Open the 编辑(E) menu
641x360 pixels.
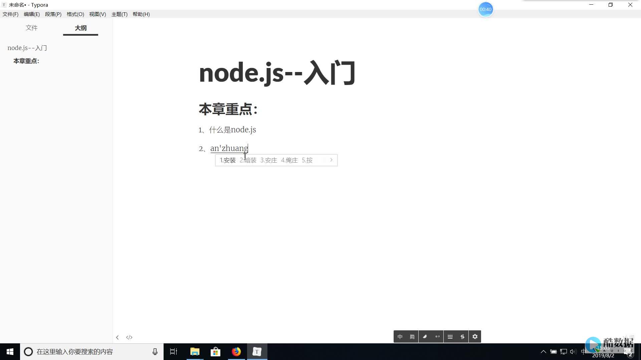[x=32, y=14]
